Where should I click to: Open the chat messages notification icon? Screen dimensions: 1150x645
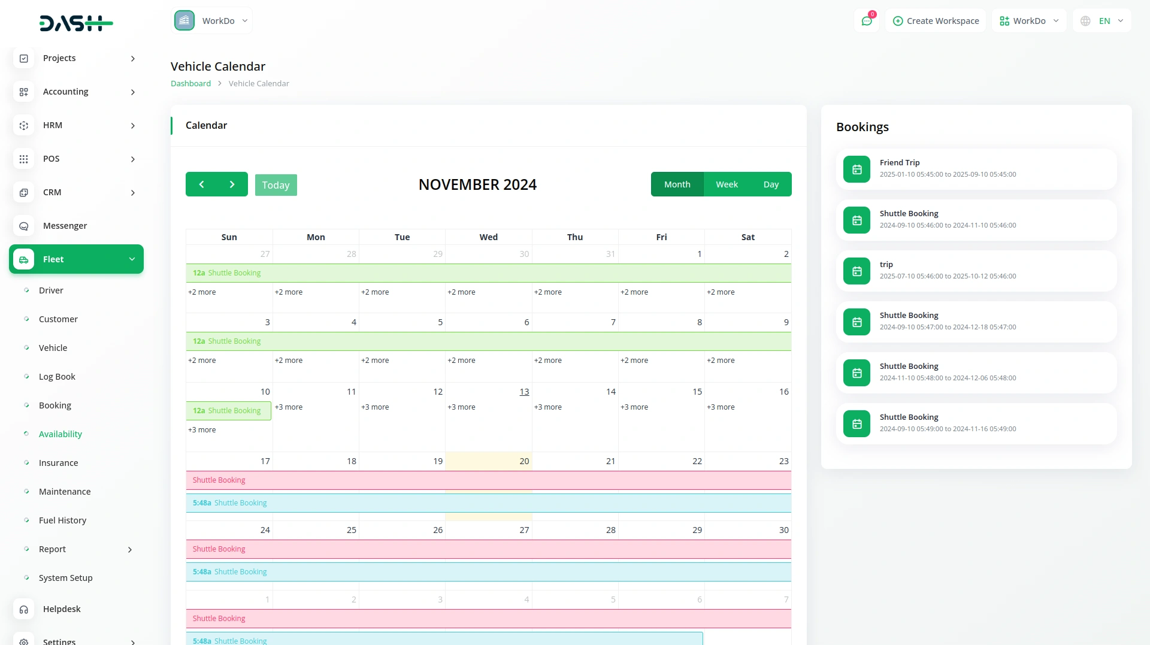pos(866,21)
